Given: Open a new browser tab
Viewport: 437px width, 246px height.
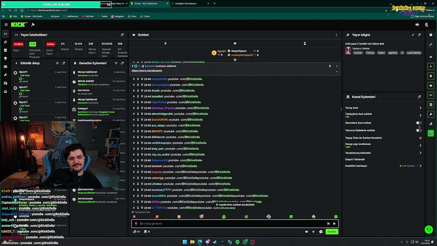Looking at the screenshot, I should pos(214,3).
